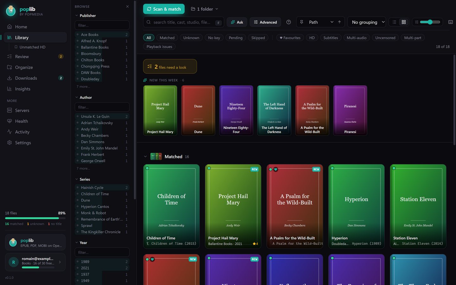The image size is (456, 285).
Task: Adjust the card size slider
Action: point(430,22)
